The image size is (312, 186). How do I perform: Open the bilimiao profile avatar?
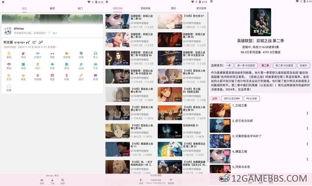click(8, 31)
